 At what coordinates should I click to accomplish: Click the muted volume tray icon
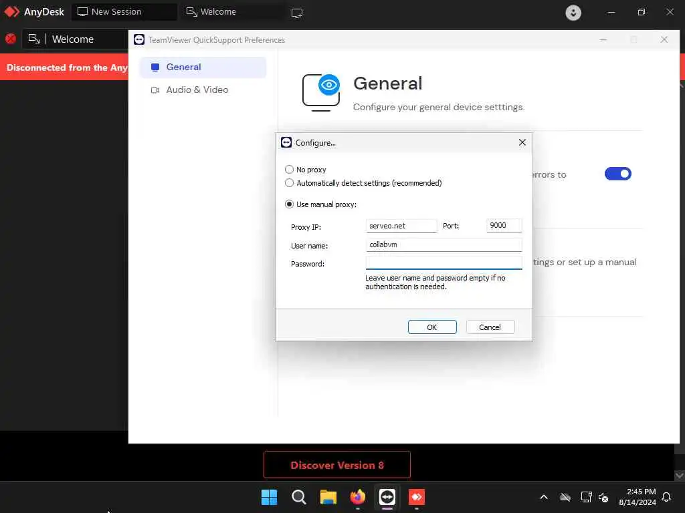[603, 497]
